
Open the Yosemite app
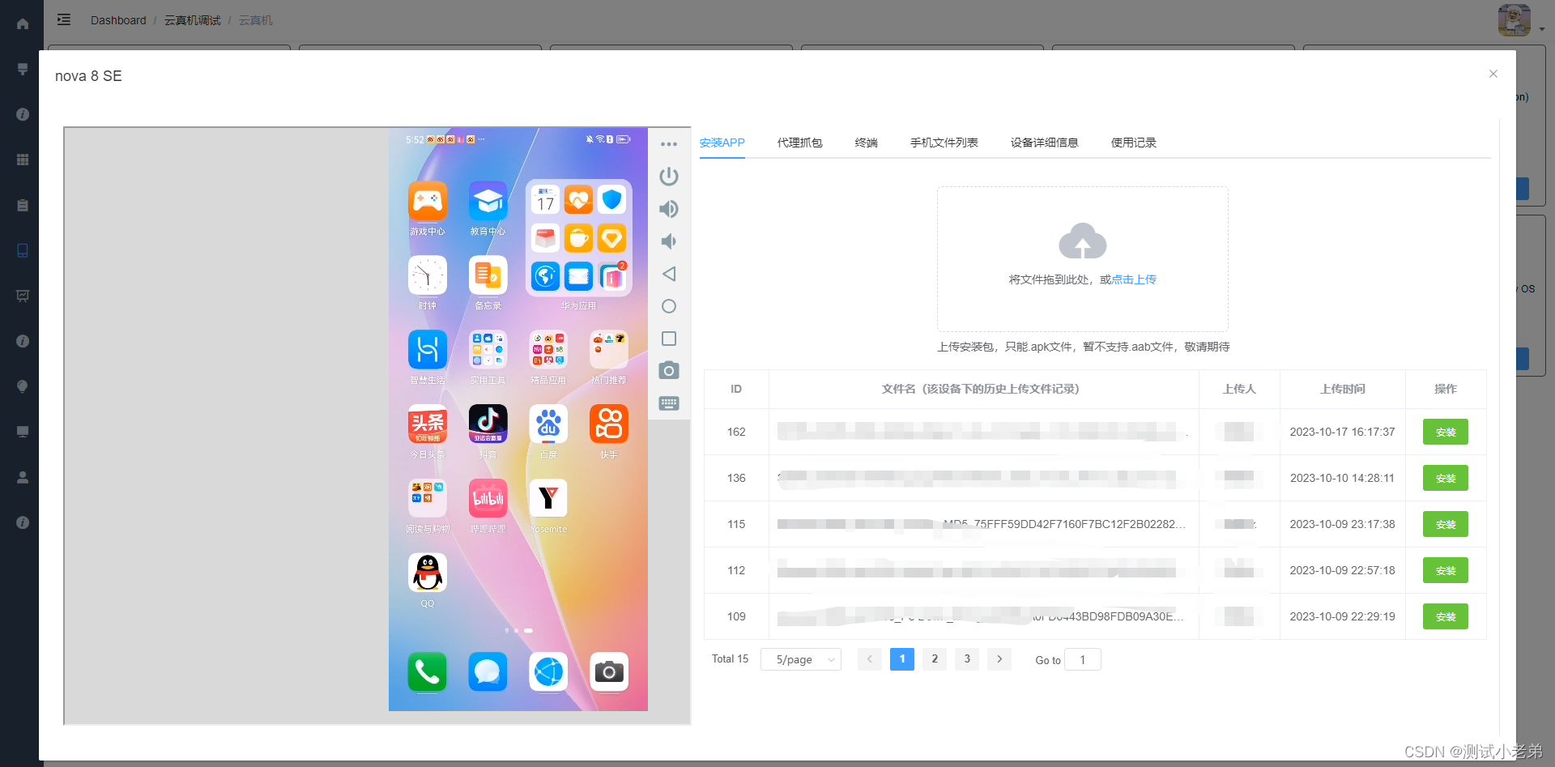[548, 499]
